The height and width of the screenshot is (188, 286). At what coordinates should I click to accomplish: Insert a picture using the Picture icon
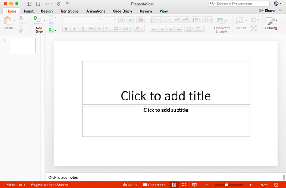click(x=241, y=21)
